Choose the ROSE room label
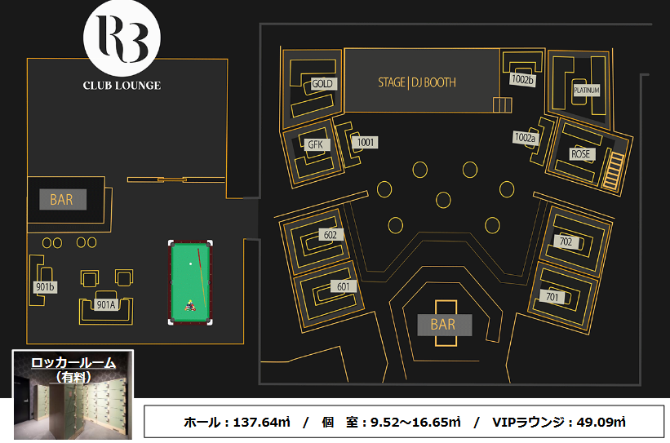 pos(581,154)
